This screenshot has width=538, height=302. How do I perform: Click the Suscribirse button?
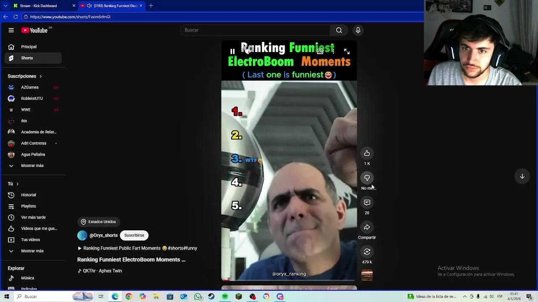click(134, 235)
